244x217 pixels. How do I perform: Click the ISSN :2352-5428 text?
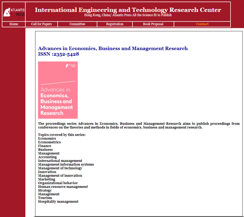tap(59, 54)
